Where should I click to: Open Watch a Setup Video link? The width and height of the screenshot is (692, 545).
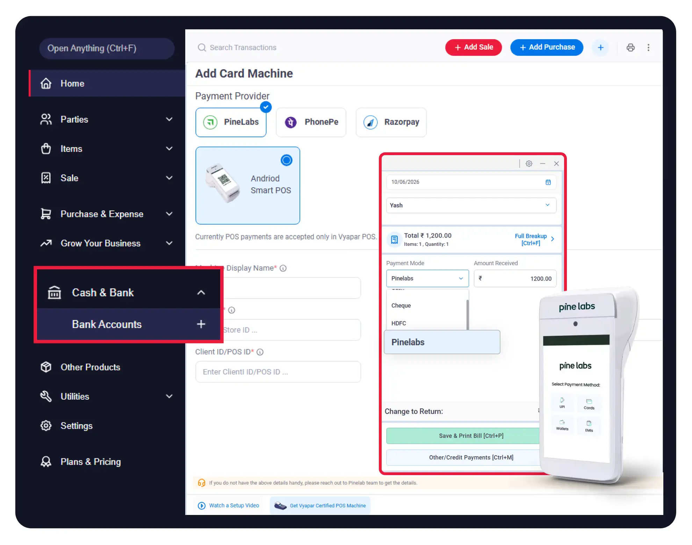[x=229, y=506]
